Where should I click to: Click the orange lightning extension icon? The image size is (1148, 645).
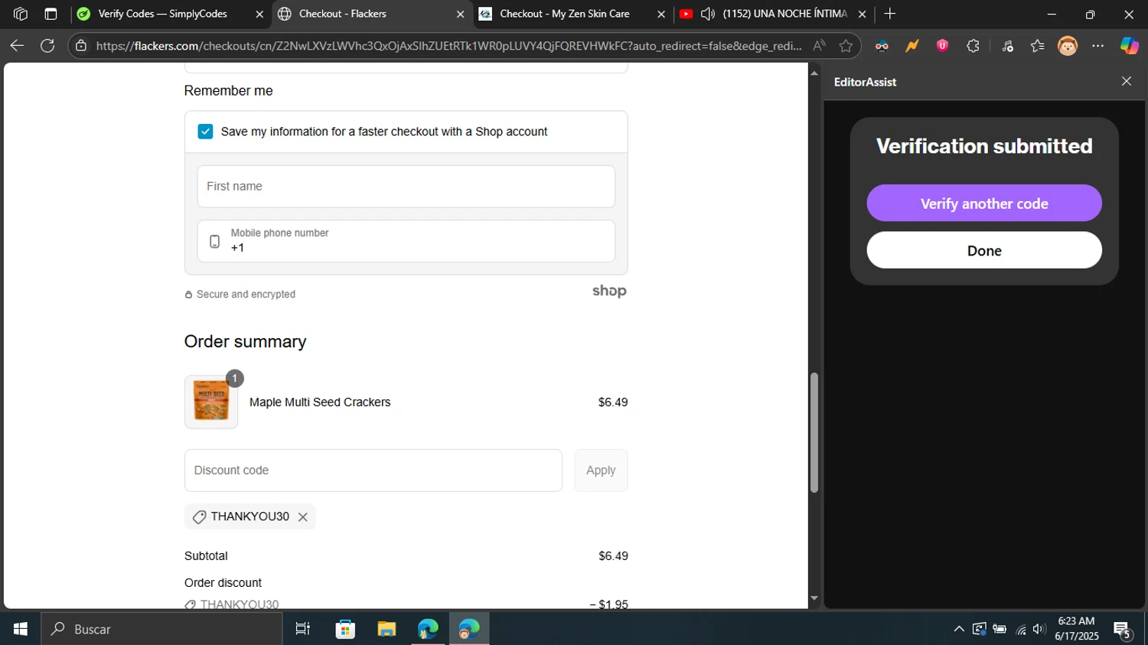click(x=912, y=46)
